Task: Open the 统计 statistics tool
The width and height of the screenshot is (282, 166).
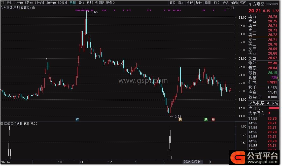Action: pos(199,3)
